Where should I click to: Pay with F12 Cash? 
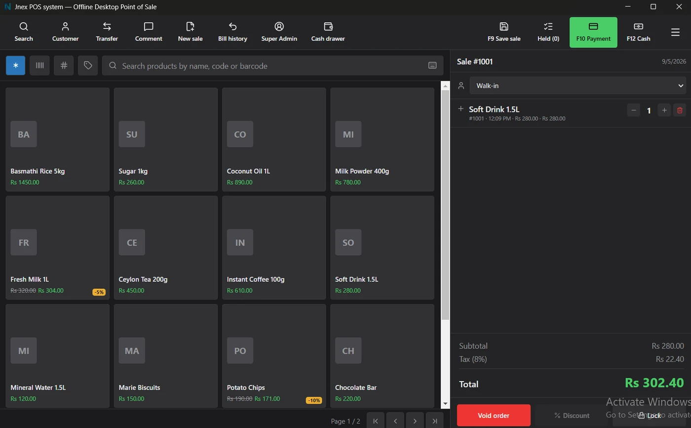click(x=638, y=32)
